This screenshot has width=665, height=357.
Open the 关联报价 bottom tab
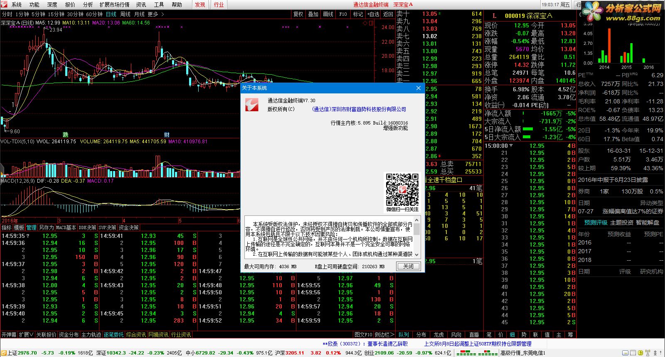click(46, 335)
